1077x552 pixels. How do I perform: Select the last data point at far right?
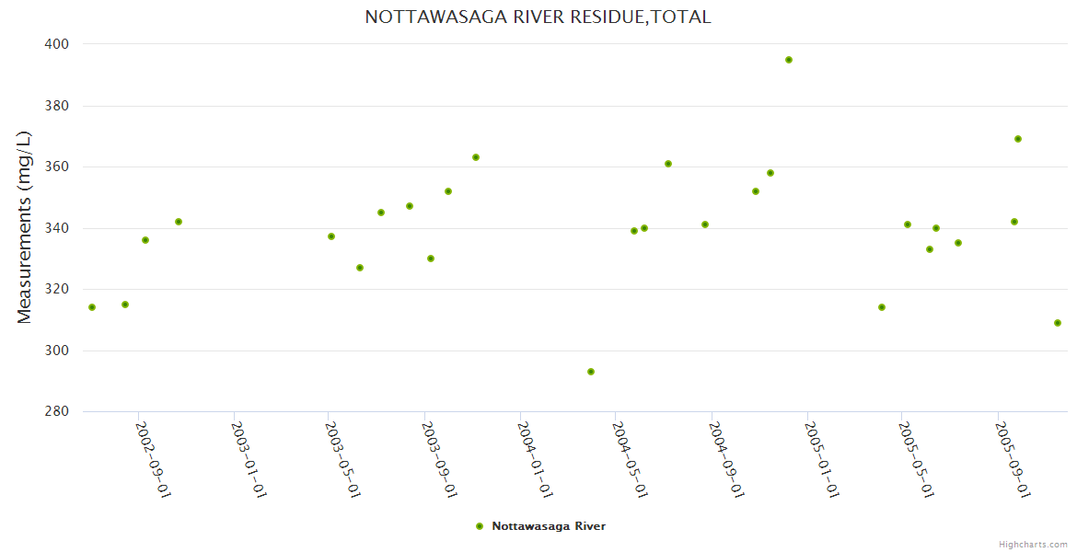tap(1058, 323)
